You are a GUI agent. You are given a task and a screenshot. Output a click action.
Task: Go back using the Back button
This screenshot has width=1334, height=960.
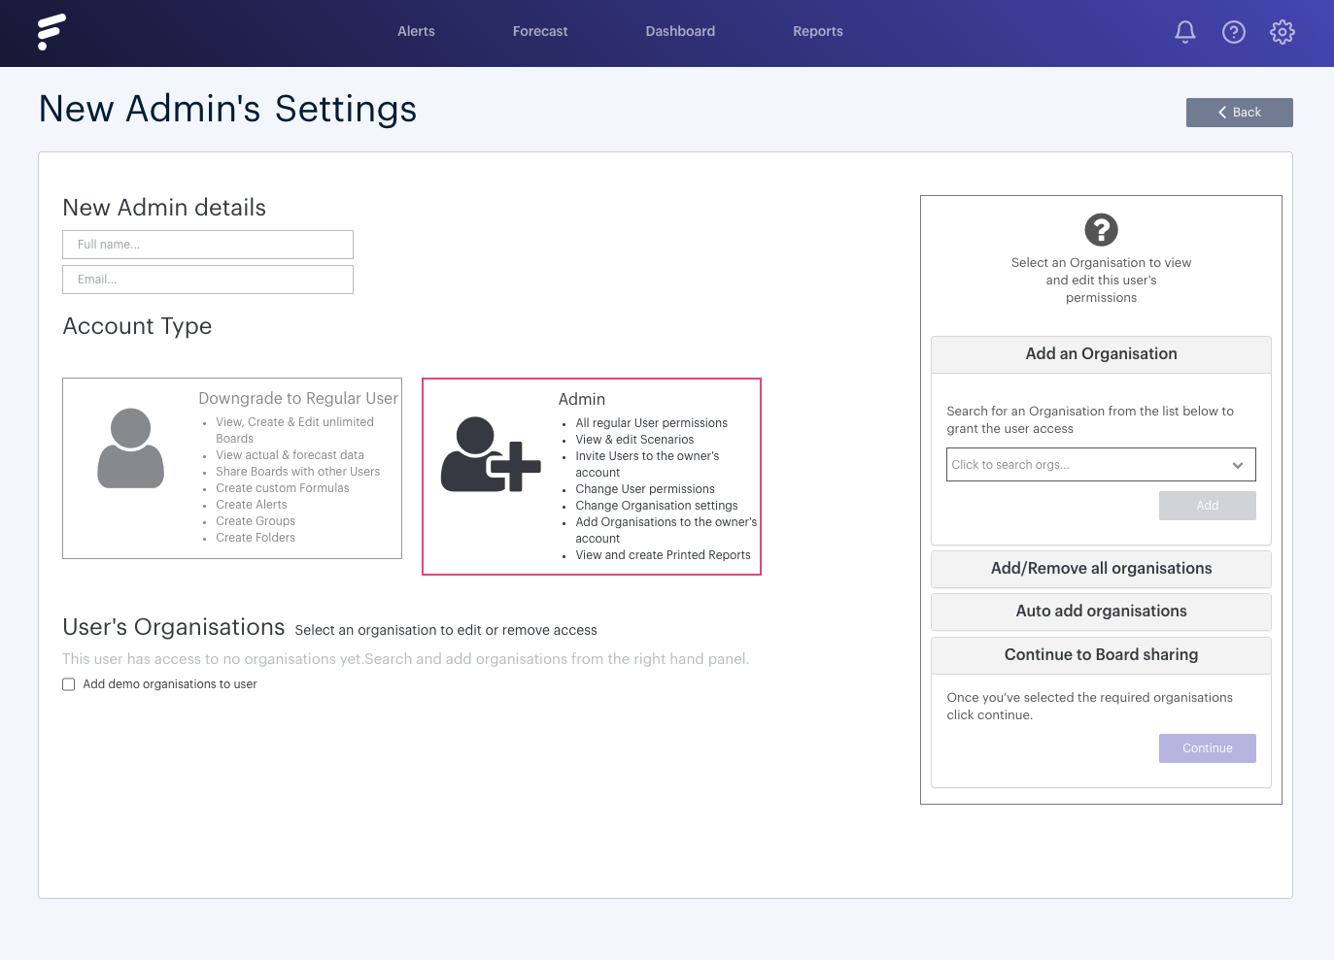1239,113
